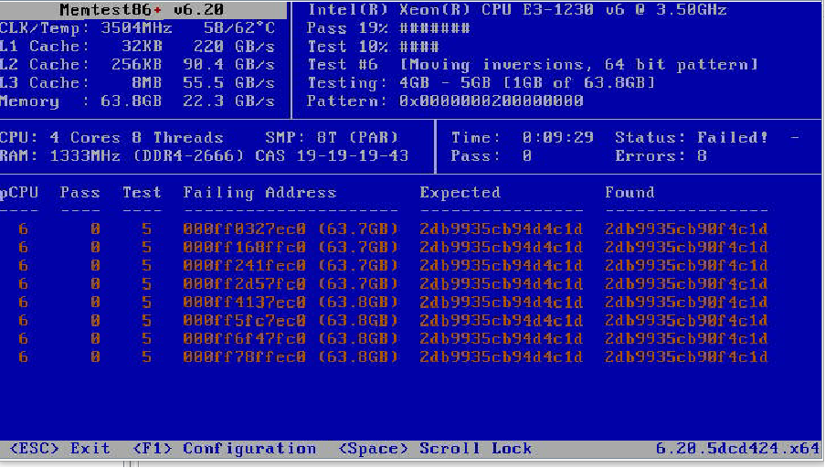The height and width of the screenshot is (468, 825).
Task: Select the Intel Xeon CPU E3-1230 v6 text
Action: pos(517,9)
